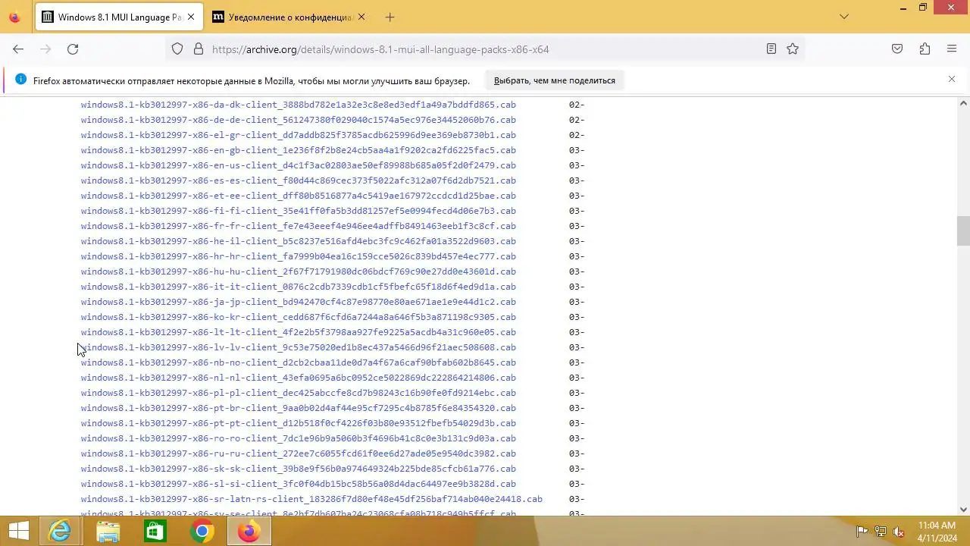Open the x86-ro-ro-client cab link
Viewport: 970px width, 546px height.
(x=299, y=438)
